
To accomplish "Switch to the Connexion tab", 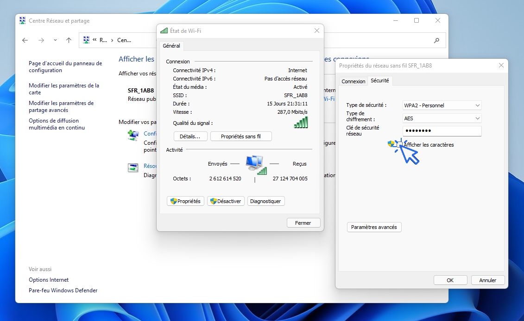I will coord(354,81).
